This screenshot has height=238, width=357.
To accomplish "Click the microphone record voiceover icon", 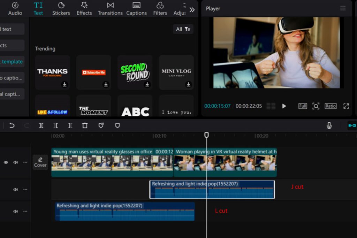I will [x=329, y=125].
